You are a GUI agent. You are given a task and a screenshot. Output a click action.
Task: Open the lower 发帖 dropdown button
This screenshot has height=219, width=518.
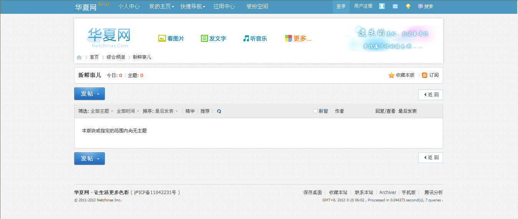(90, 158)
